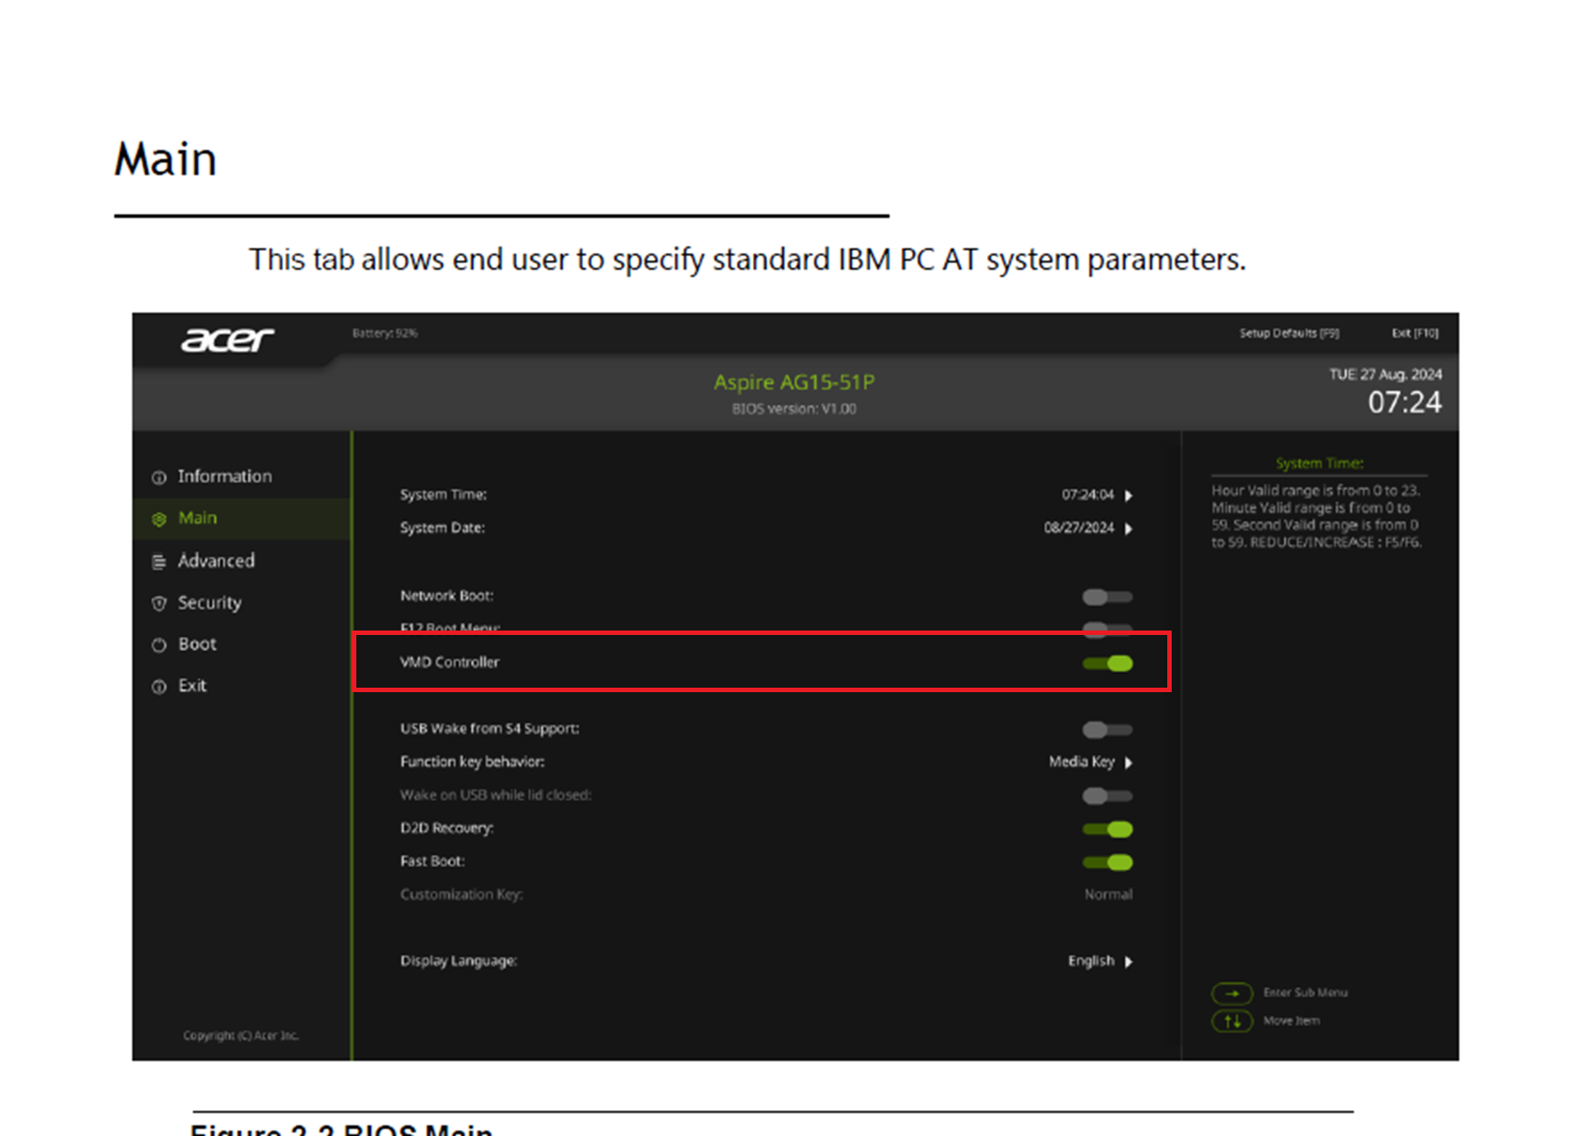This screenshot has width=1570, height=1136.
Task: Click the System Time help panel heading
Action: click(1319, 464)
